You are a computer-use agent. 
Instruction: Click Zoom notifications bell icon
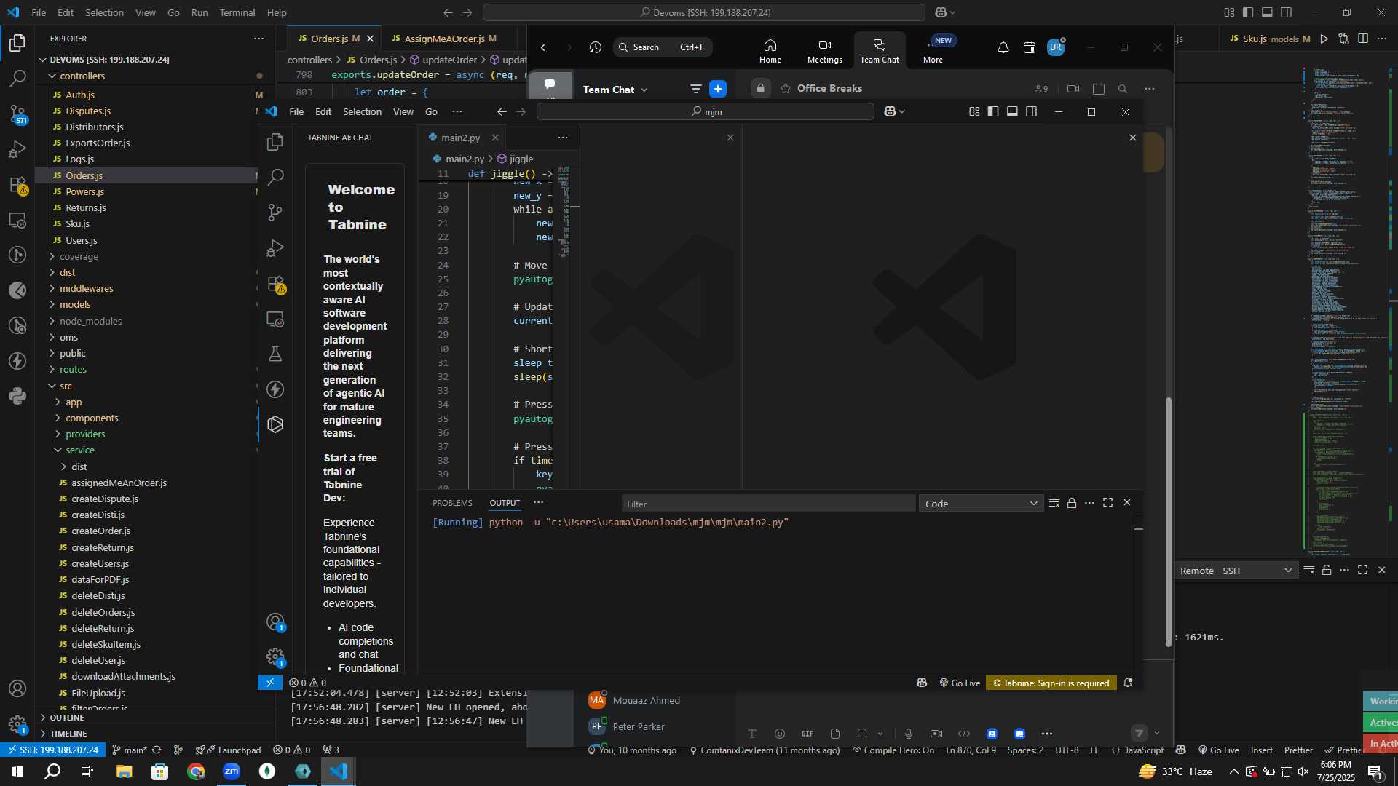[x=1003, y=47]
